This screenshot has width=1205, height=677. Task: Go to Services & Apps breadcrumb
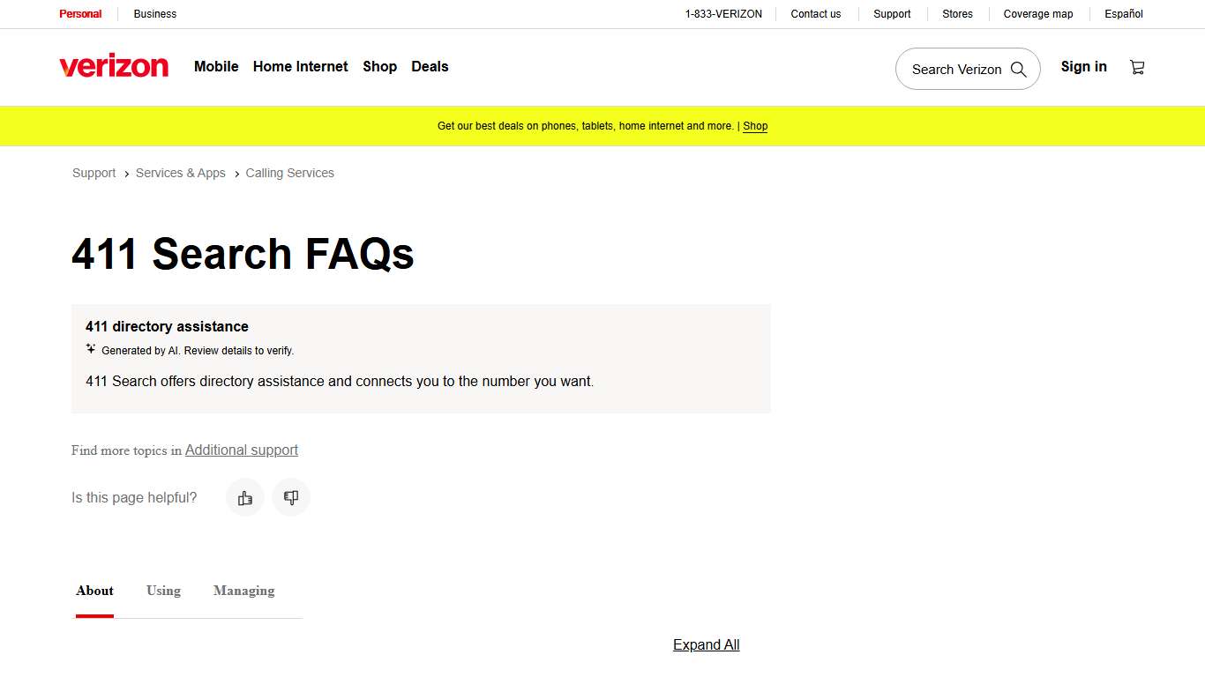point(180,173)
